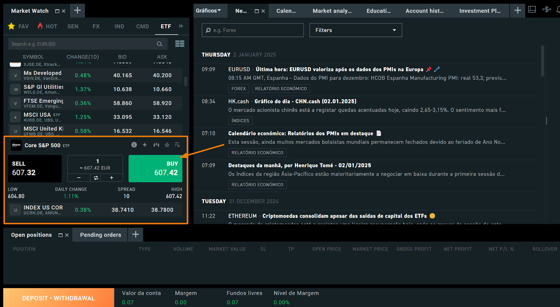The image size is (560, 307).
Task: Switch to the Pending orders tab
Action: (x=100, y=235)
